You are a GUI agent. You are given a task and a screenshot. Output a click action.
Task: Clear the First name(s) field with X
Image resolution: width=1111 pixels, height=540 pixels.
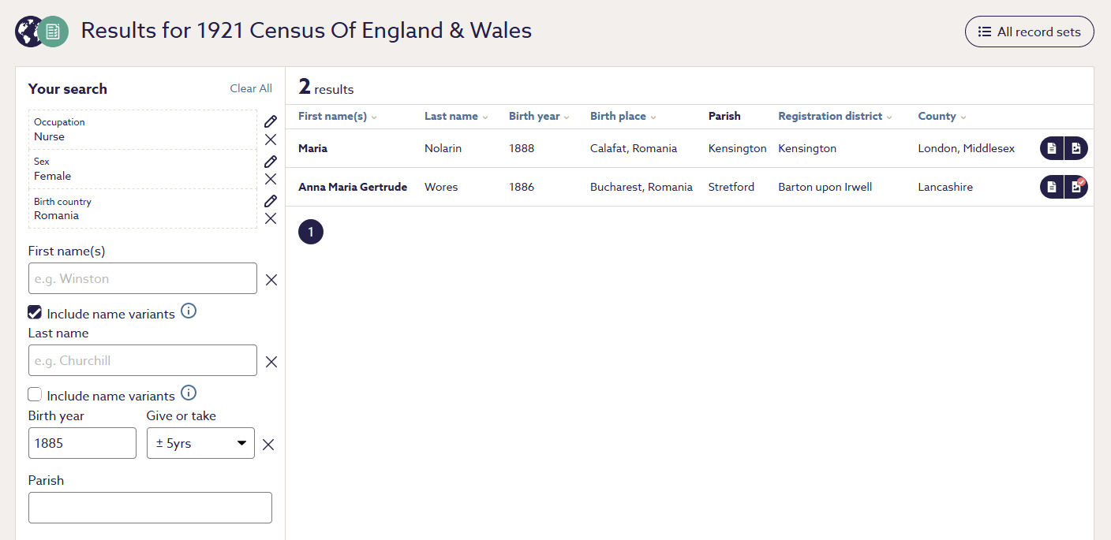point(271,280)
